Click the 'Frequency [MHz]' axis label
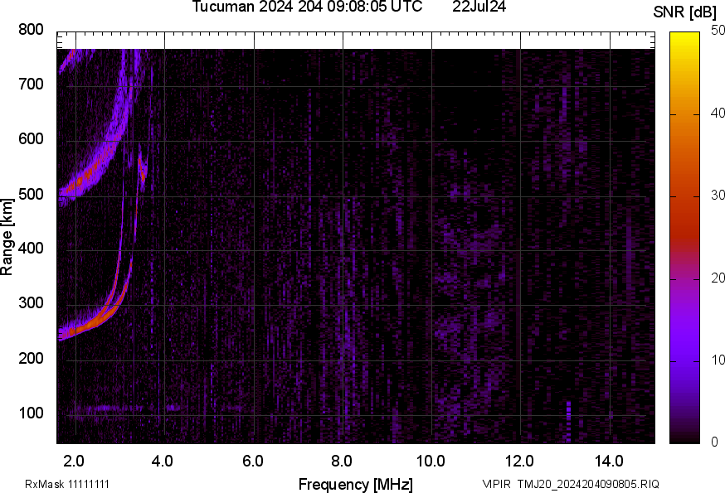The image size is (725, 493). 356,484
